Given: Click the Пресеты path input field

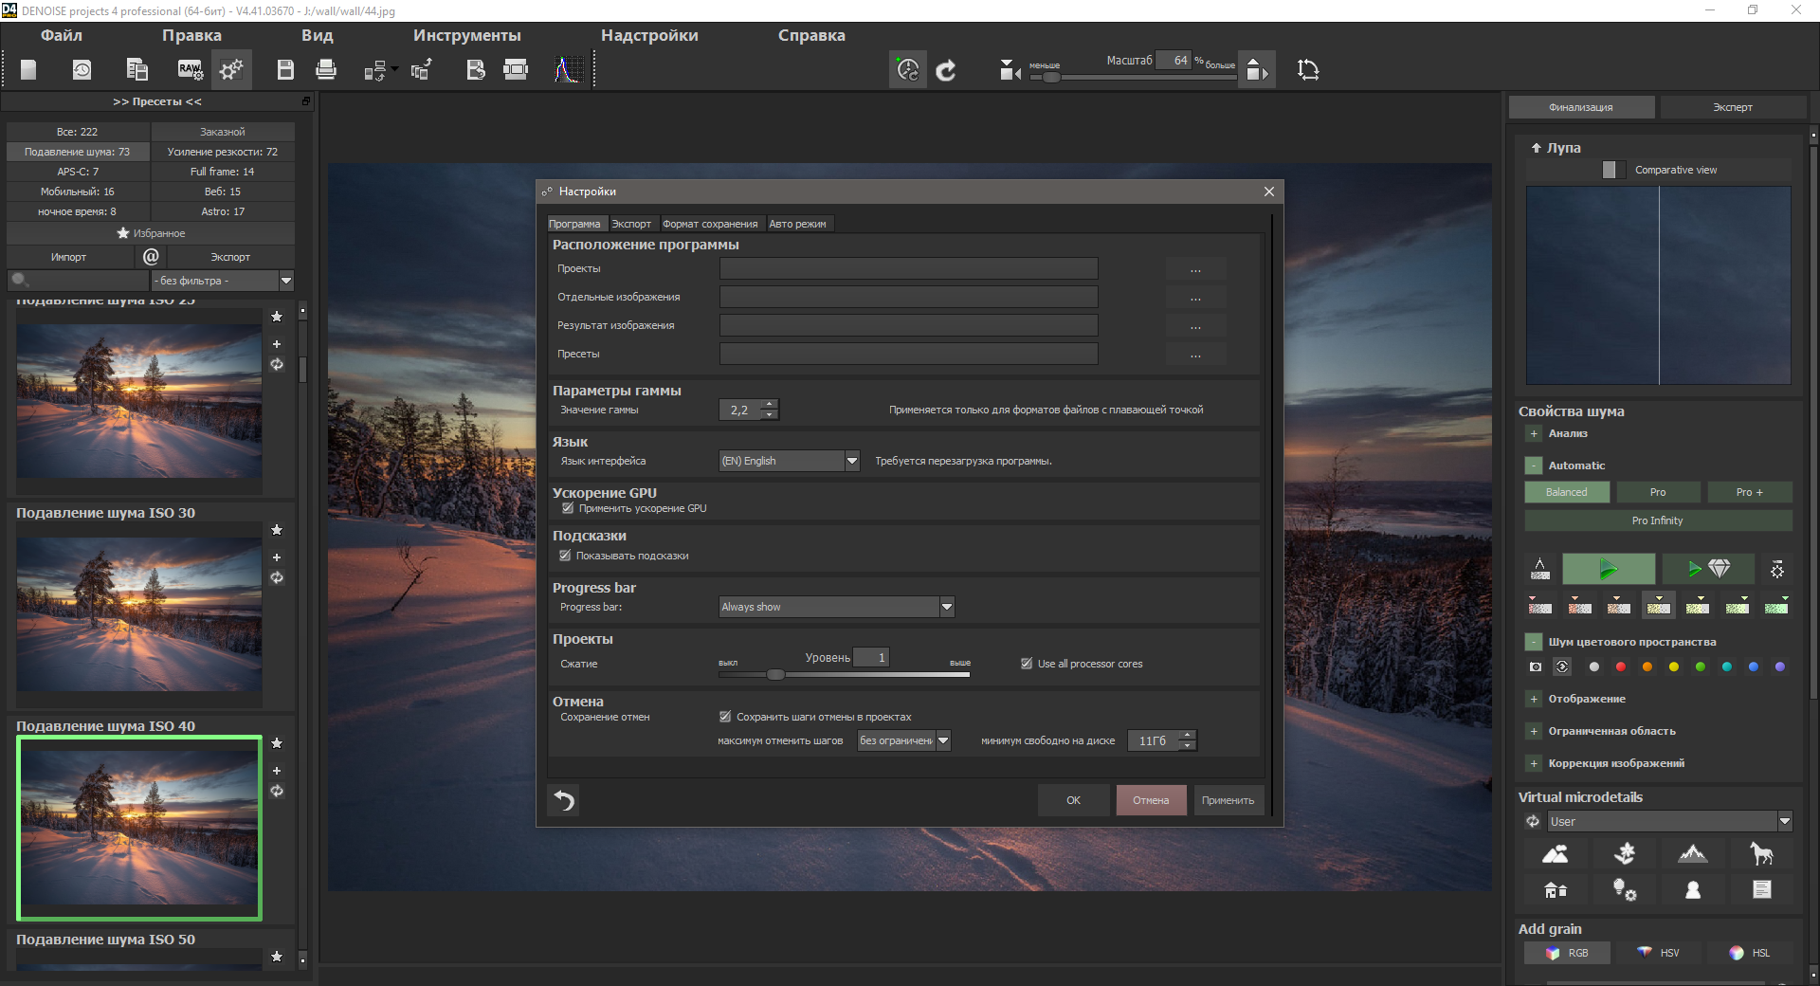Looking at the screenshot, I should [x=908, y=354].
